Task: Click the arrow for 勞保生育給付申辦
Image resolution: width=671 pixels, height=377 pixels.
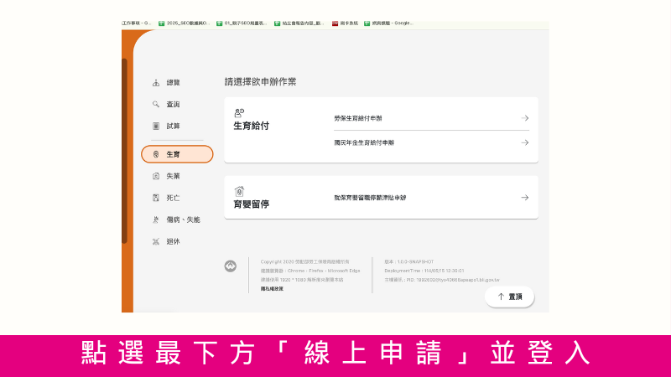Action: (525, 118)
